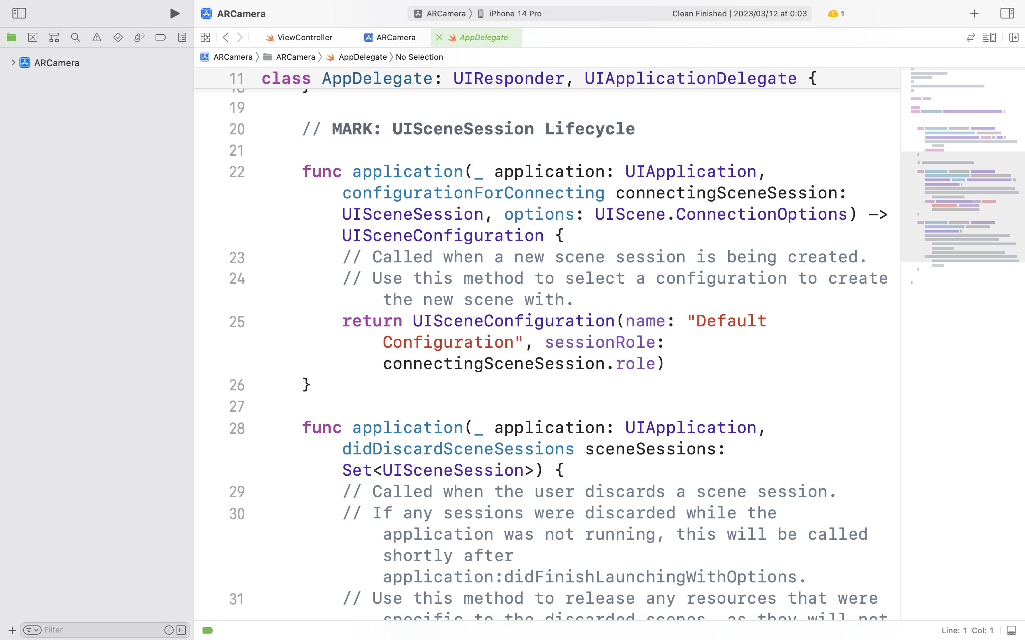Add editor on right
1025x640 pixels.
pyautogui.click(x=1014, y=37)
